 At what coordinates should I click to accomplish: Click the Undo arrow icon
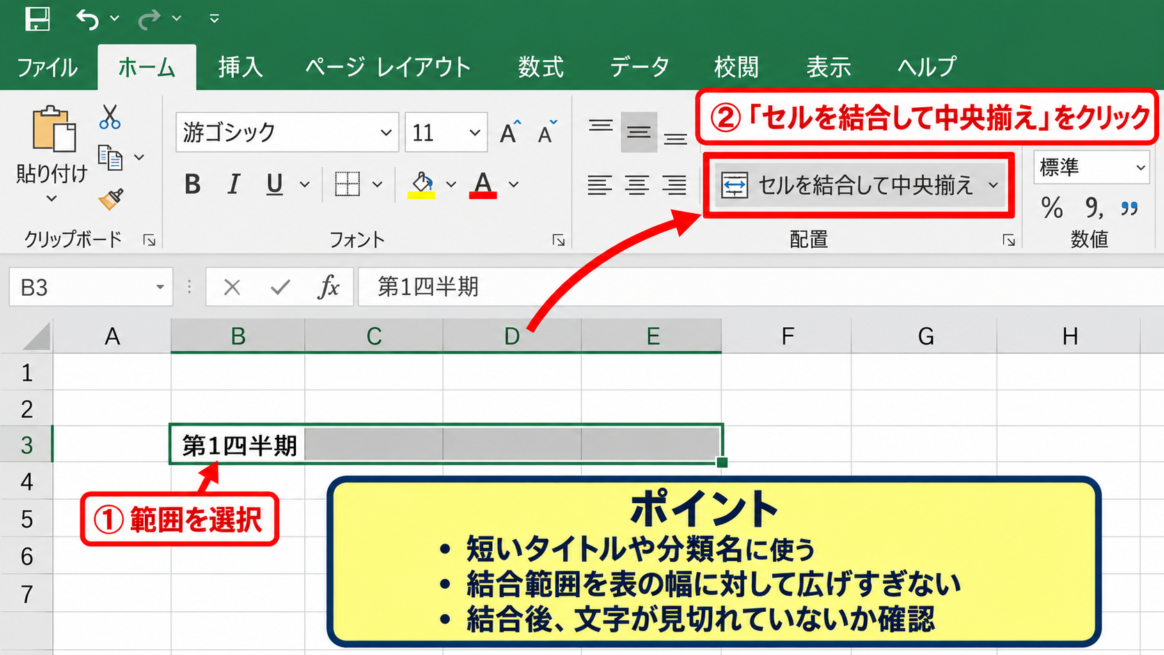coord(87,19)
